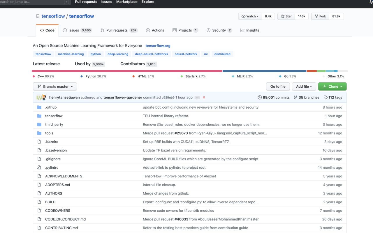Viewport: 373px width, 233px height.
Task: Click the tools folder icon
Action: pos(39,133)
